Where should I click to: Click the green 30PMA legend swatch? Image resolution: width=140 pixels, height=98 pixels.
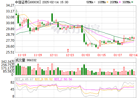(x=132, y=2)
